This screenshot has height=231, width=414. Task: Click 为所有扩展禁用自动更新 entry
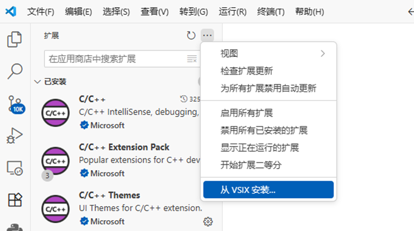(268, 88)
